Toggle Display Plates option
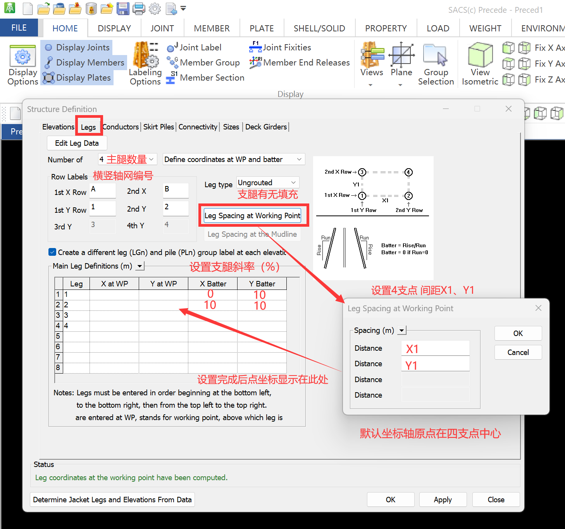Viewport: 565px width, 529px height. pyautogui.click(x=78, y=78)
